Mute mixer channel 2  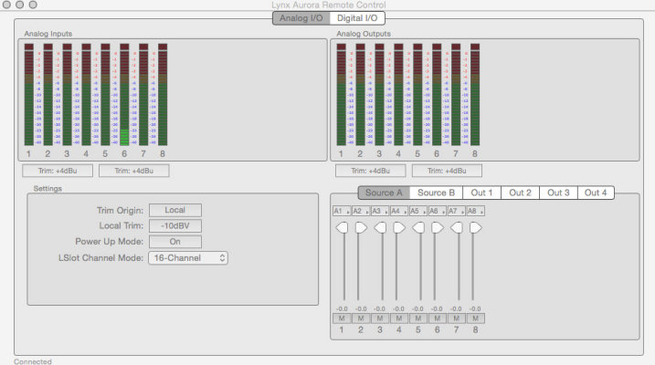(x=361, y=318)
